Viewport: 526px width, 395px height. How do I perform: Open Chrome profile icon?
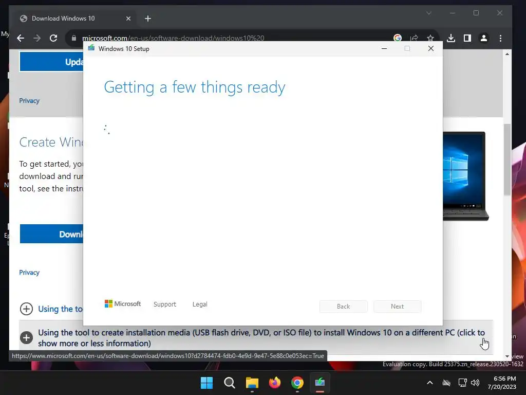pos(484,38)
